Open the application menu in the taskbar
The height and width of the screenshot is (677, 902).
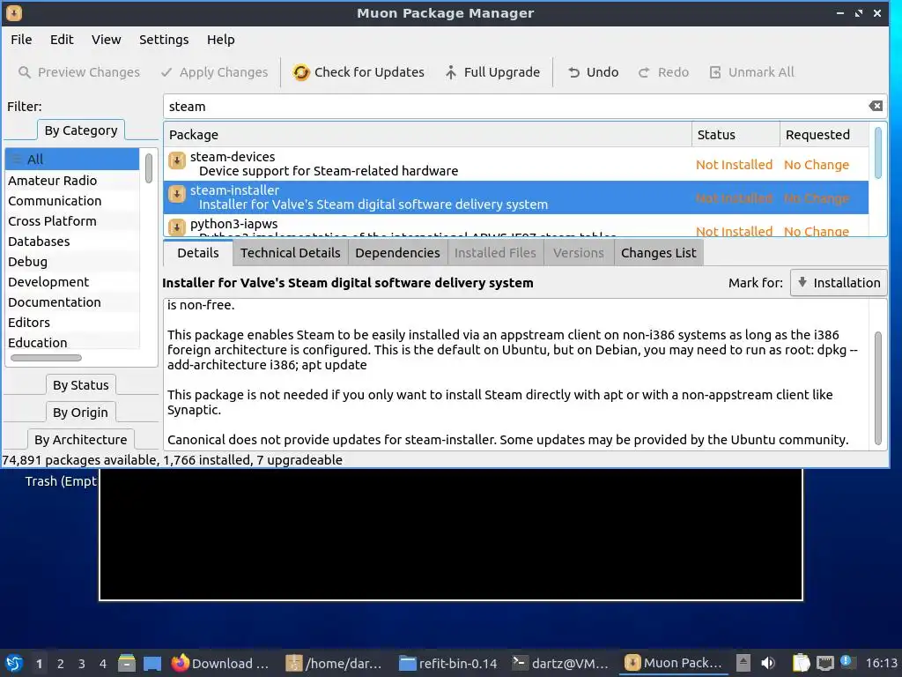point(14,663)
